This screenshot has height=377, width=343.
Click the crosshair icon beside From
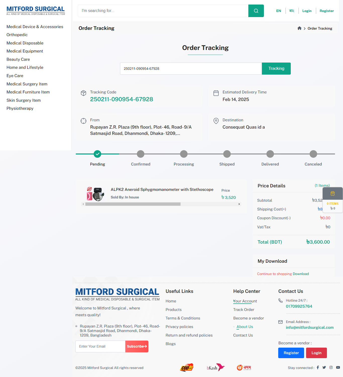pyautogui.click(x=83, y=121)
